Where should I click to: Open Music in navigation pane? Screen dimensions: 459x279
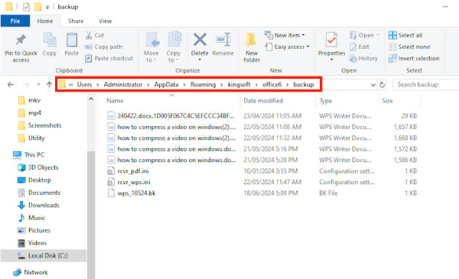tap(31, 218)
